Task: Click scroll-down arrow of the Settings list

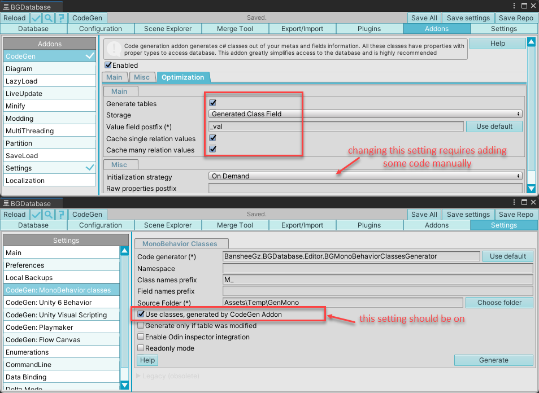Action: [x=124, y=385]
